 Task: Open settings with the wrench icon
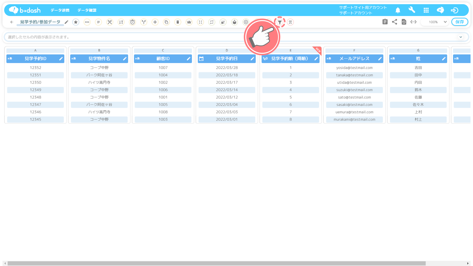point(412,10)
